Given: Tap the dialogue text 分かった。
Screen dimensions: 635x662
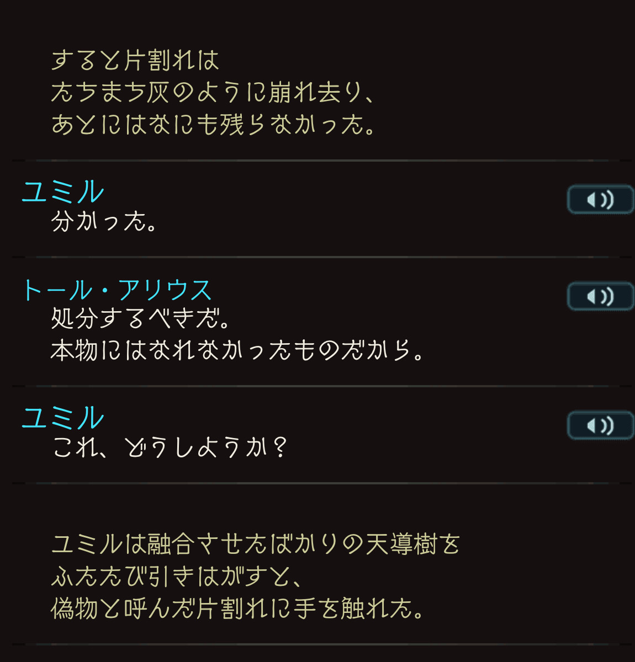Looking at the screenshot, I should [x=105, y=221].
